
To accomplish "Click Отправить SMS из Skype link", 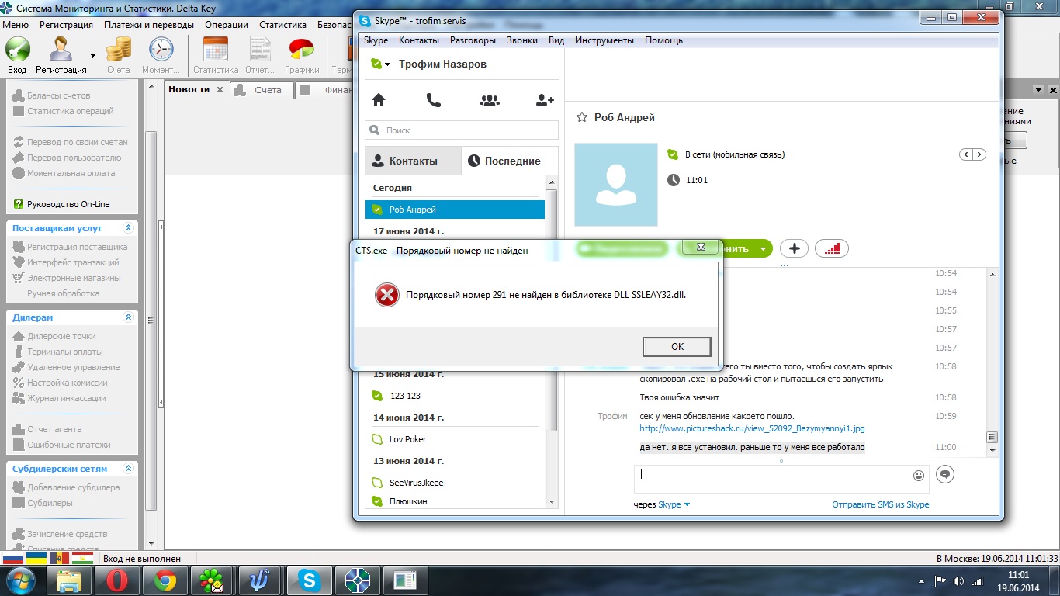I will 880,504.
